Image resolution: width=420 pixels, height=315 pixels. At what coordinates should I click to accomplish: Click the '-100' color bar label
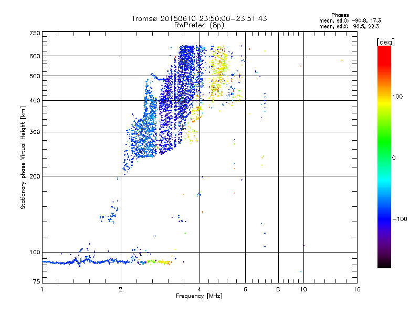[400, 219]
